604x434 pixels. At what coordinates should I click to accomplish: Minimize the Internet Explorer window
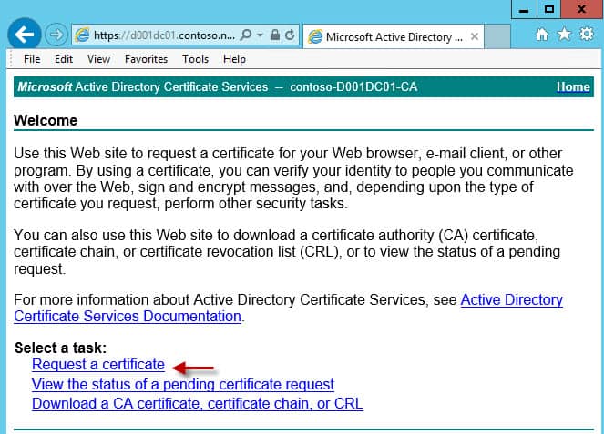(x=524, y=10)
